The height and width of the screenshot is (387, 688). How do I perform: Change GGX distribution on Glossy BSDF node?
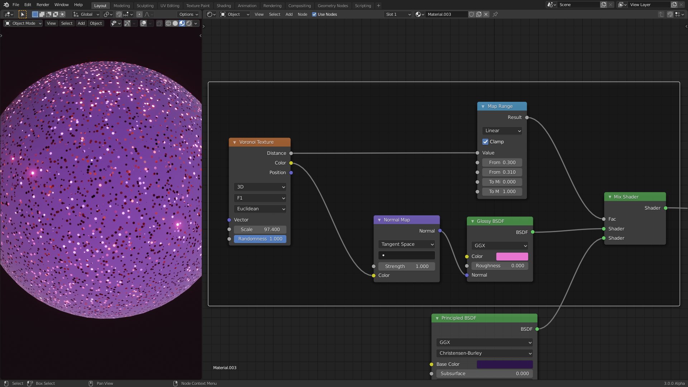click(x=500, y=246)
